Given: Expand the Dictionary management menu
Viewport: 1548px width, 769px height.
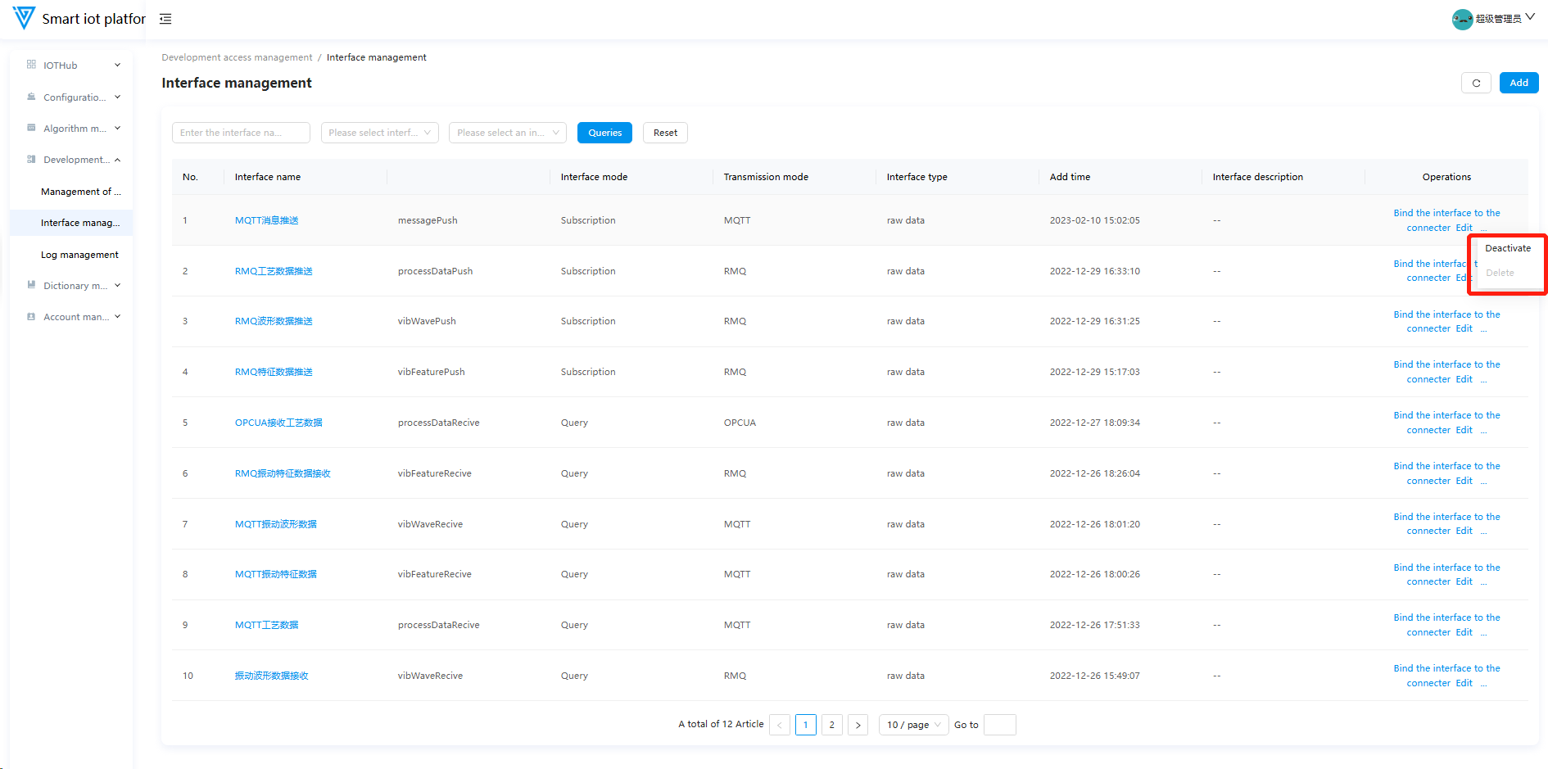Looking at the screenshot, I should [x=74, y=286].
